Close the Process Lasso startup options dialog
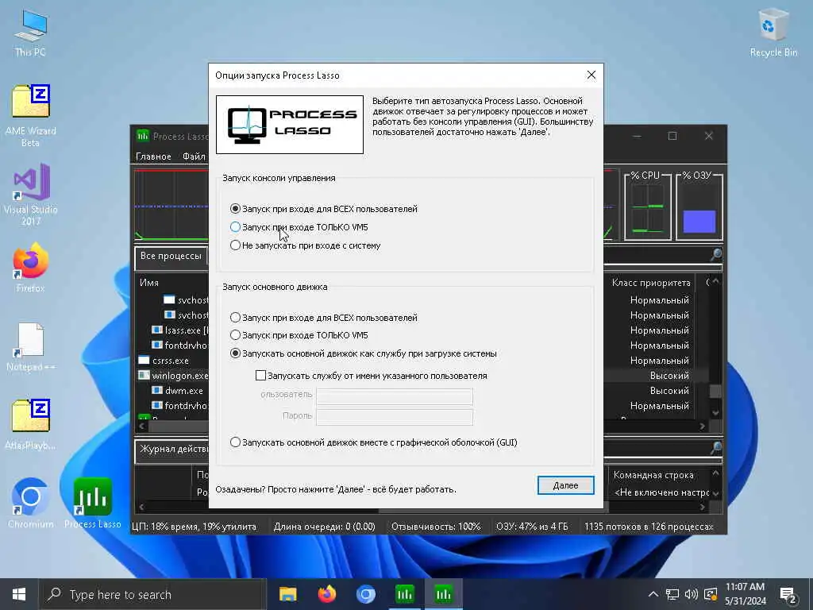The width and height of the screenshot is (813, 610). 591,75
